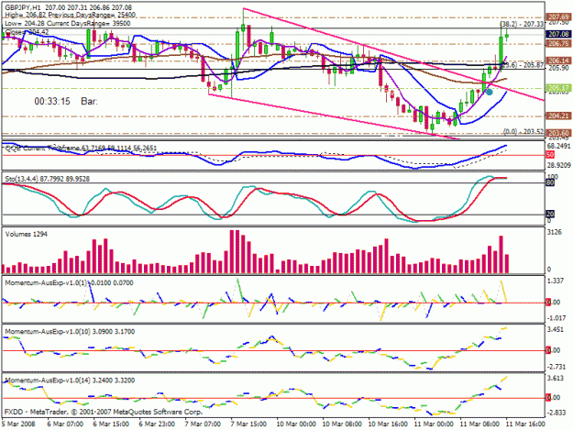Click the -1.017 scale value in Momentum(1)

pyautogui.click(x=556, y=318)
